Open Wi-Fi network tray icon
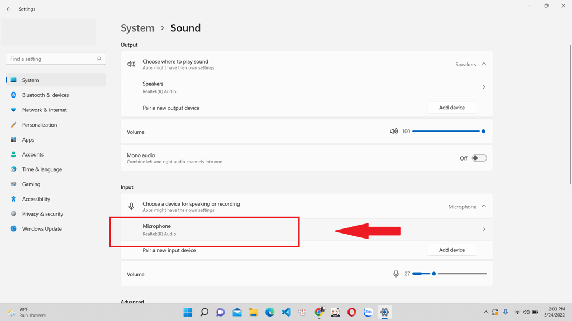The height and width of the screenshot is (321, 572). coord(517,312)
